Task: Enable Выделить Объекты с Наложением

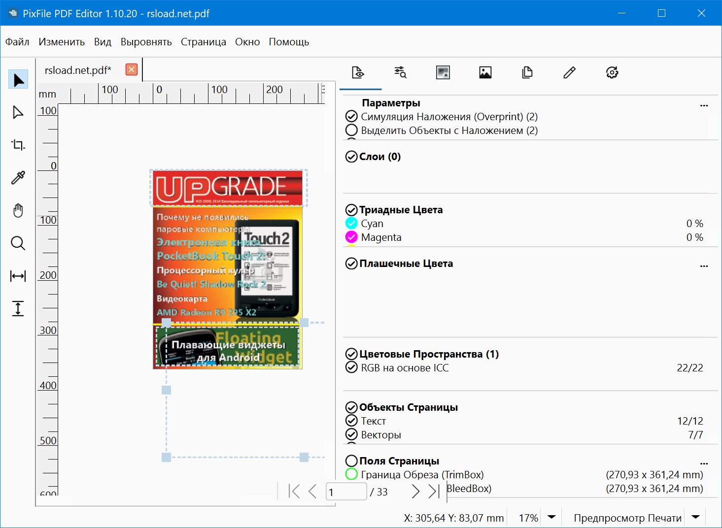Action: [351, 130]
